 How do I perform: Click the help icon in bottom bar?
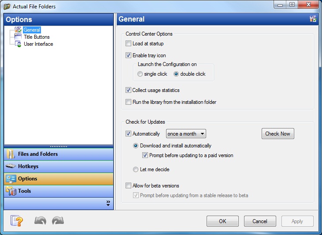(x=16, y=221)
